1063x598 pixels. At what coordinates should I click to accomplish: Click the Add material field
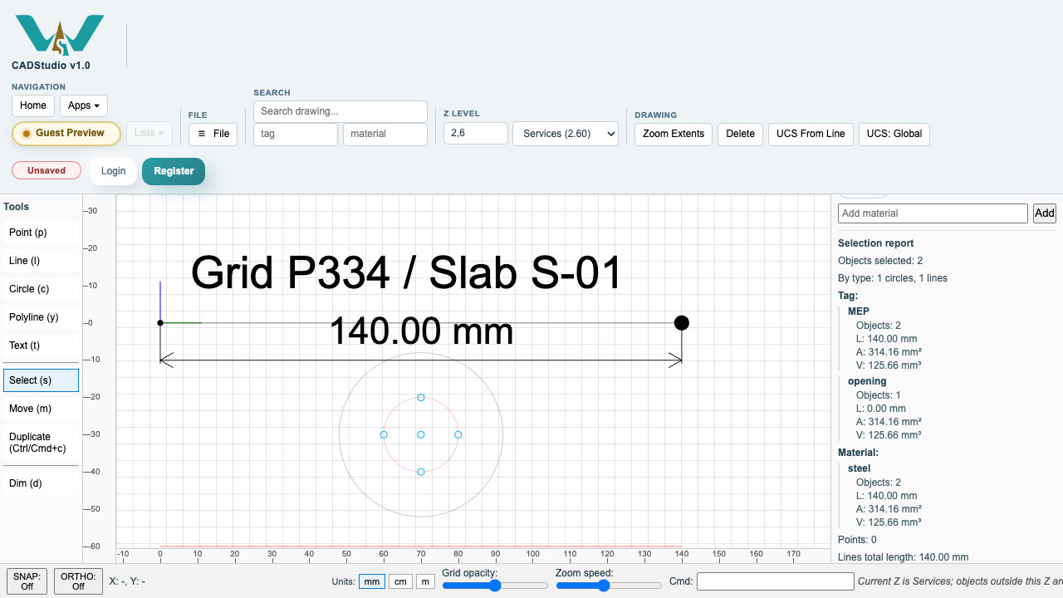pyautogui.click(x=933, y=213)
